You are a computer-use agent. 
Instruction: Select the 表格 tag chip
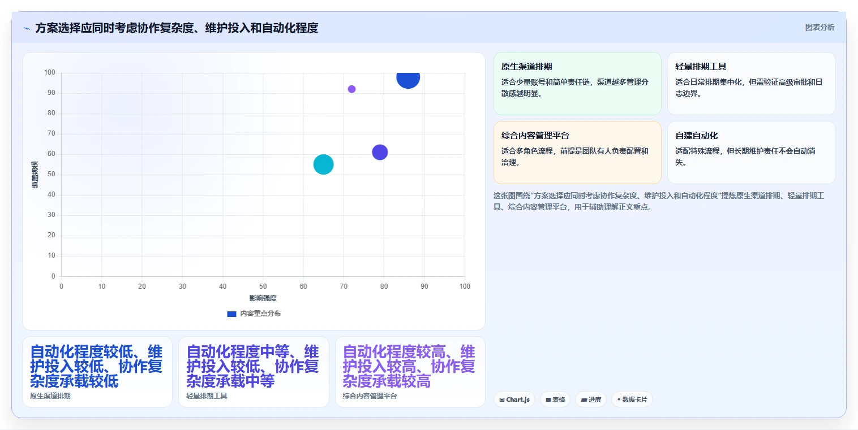coord(555,399)
